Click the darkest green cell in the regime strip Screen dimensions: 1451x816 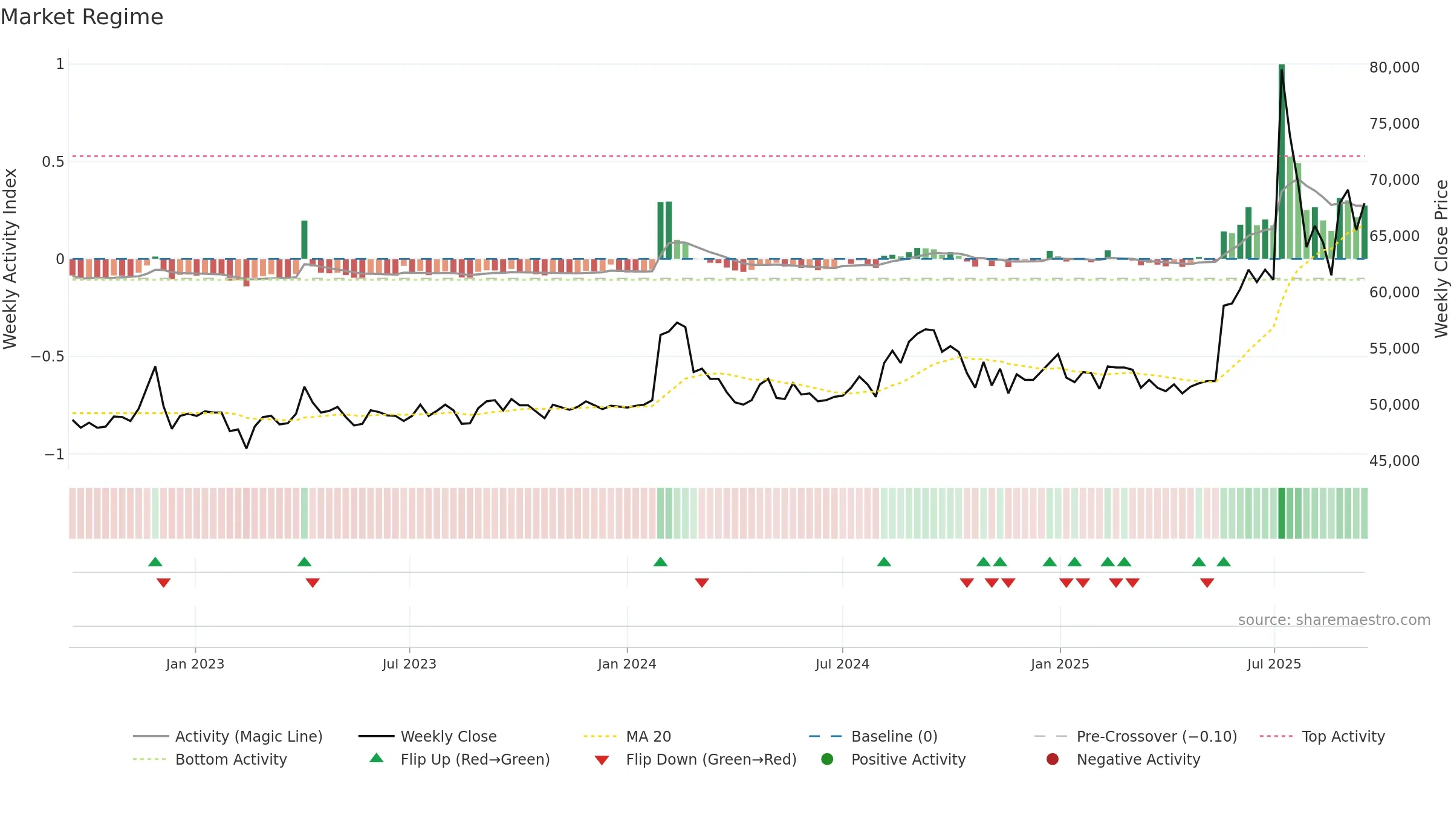[x=1282, y=513]
